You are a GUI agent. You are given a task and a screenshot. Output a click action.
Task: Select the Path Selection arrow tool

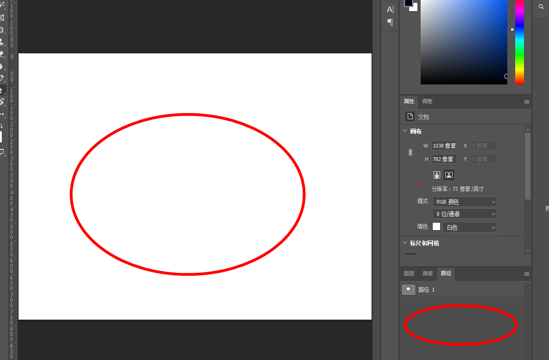2,90
